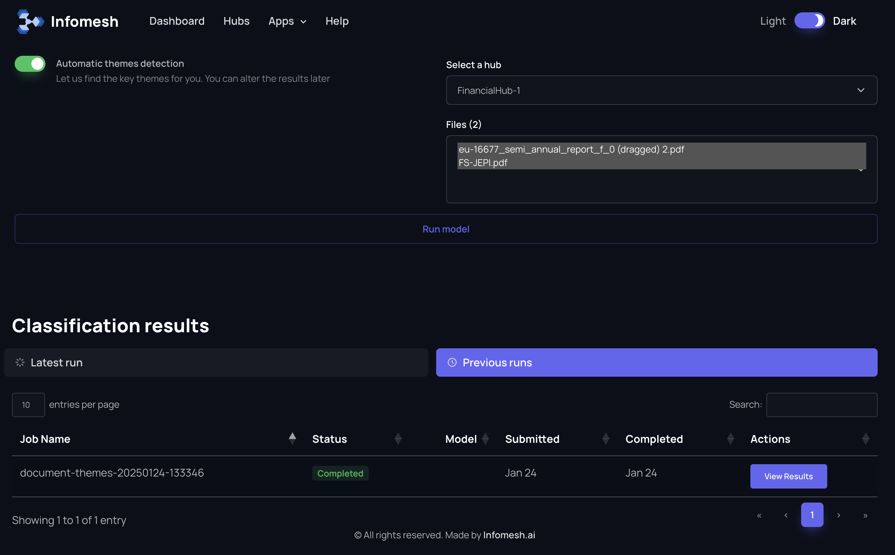Expand the Apps menu

click(287, 21)
